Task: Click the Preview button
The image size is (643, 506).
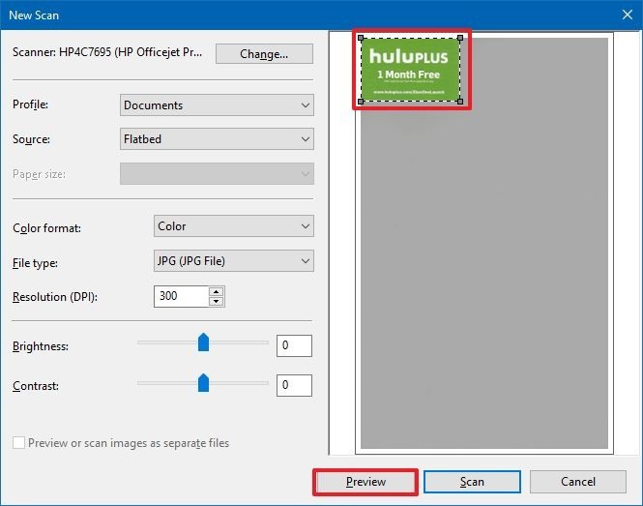Action: 365,482
